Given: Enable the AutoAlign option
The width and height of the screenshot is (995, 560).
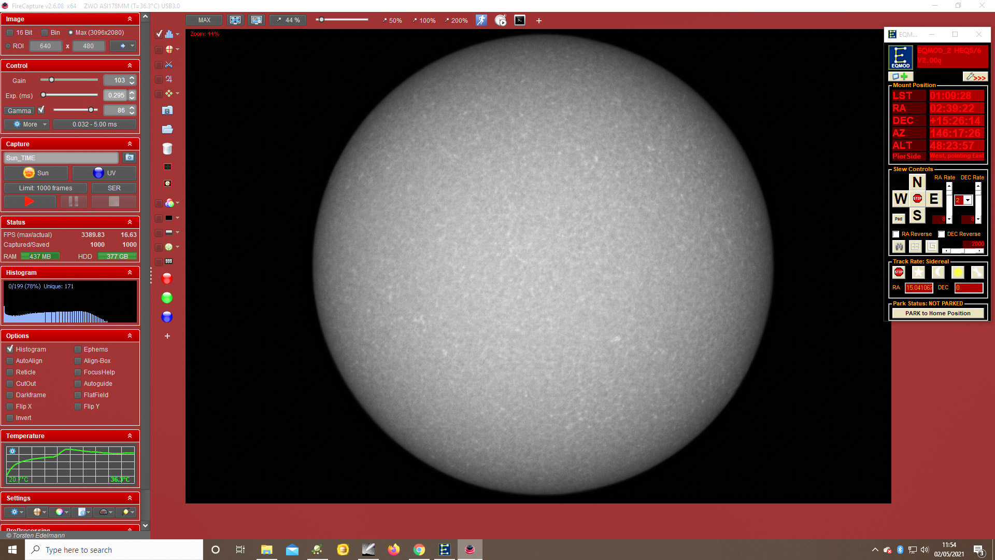Looking at the screenshot, I should tap(10, 361).
